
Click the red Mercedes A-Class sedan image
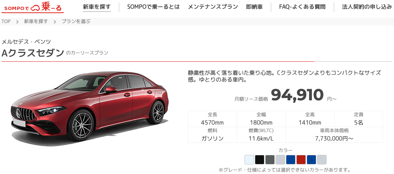[90, 106]
